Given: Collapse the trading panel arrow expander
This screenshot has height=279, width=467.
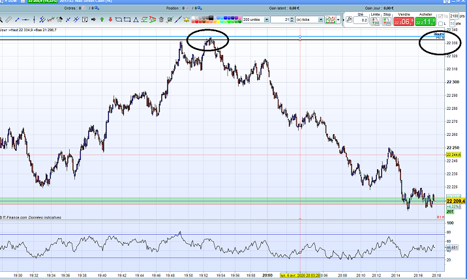Looking at the screenshot, I should 343,20.
